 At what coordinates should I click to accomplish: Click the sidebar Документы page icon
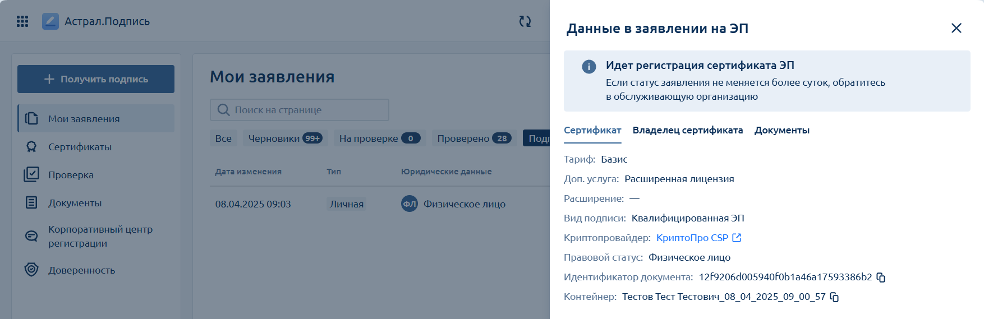31,202
